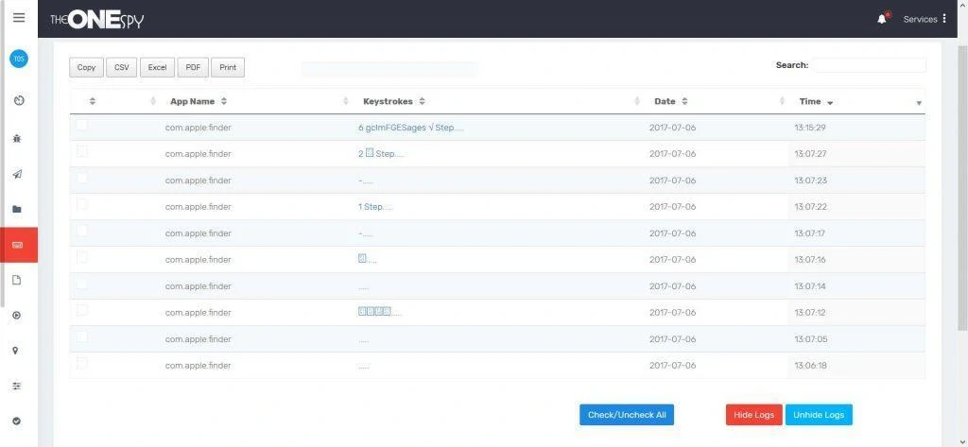Sort logs by Date column header
This screenshot has height=447, width=968.
pyautogui.click(x=670, y=101)
